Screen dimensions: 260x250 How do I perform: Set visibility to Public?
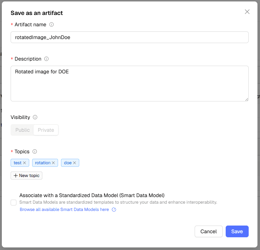tap(22, 130)
